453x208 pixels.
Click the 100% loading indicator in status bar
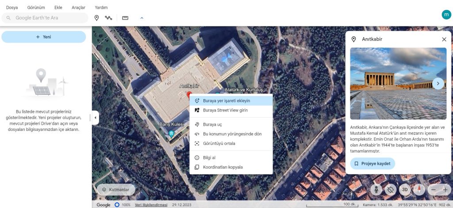point(122,205)
